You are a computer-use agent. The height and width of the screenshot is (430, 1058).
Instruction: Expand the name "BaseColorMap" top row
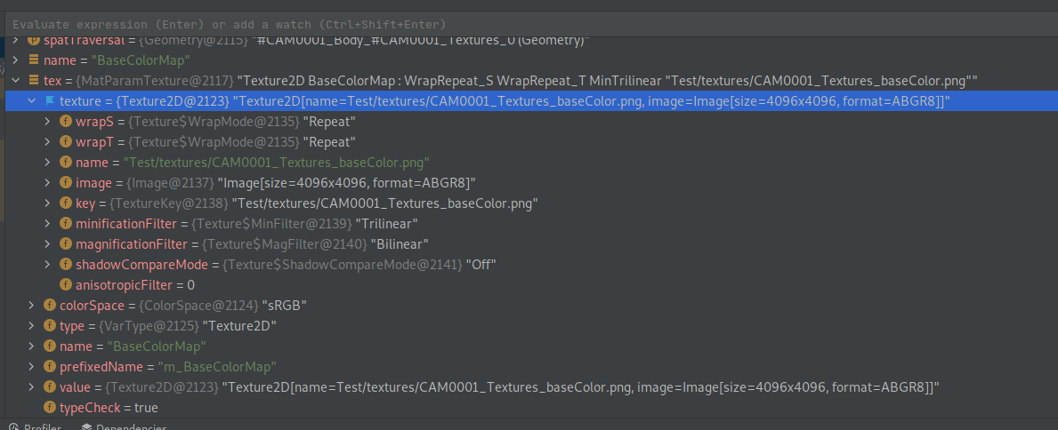click(x=15, y=60)
